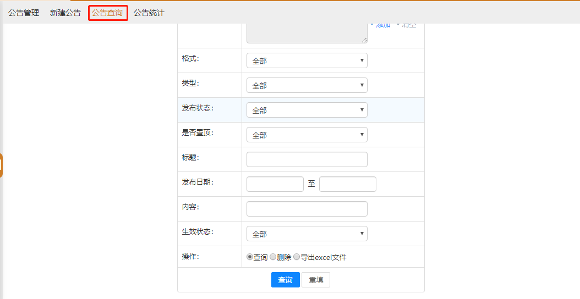This screenshot has height=299, width=580.
Task: Click the 标题 text input field
Action: click(307, 159)
